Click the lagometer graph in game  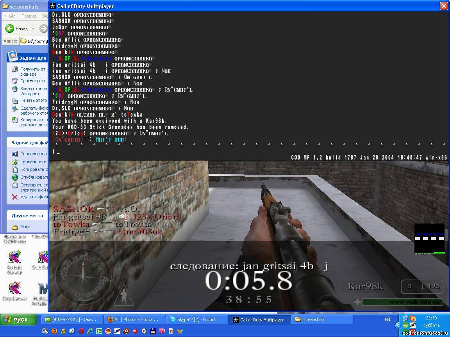click(x=429, y=239)
